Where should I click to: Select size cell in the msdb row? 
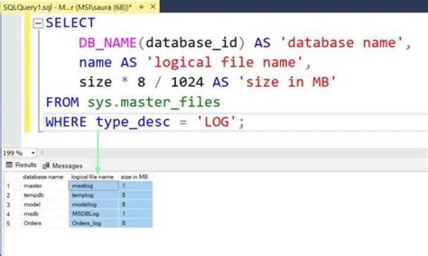pos(136,214)
